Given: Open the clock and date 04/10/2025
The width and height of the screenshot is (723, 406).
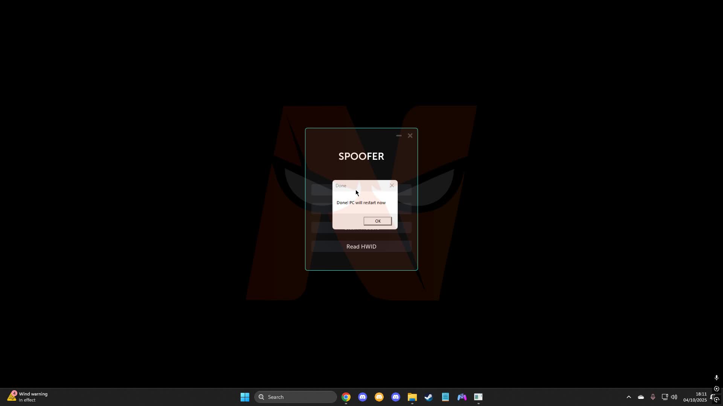Looking at the screenshot, I should point(695,397).
